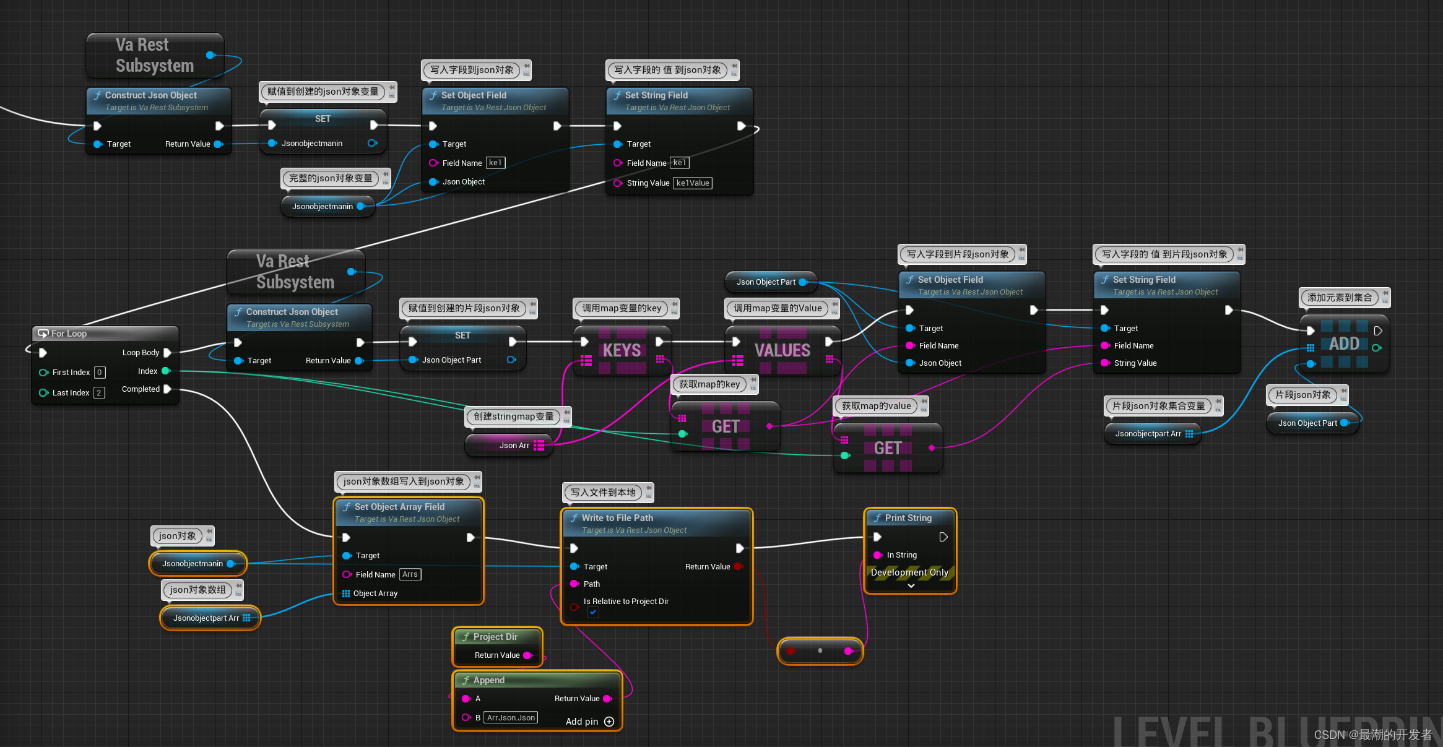Click the Jsonobjectmanin SET output pin
Screen dimensions: 1443x747
(372, 143)
